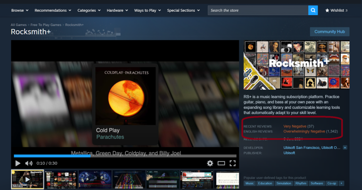Open the Wishlist page
The width and height of the screenshot is (362, 190).
(336, 10)
